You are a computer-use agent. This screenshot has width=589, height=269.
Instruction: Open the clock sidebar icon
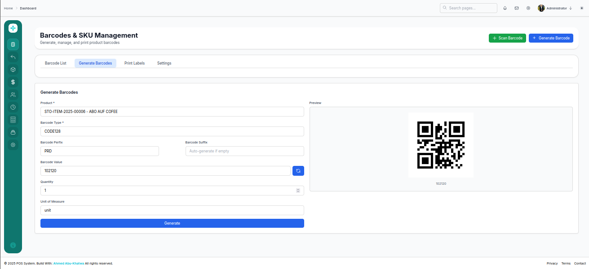(13, 107)
